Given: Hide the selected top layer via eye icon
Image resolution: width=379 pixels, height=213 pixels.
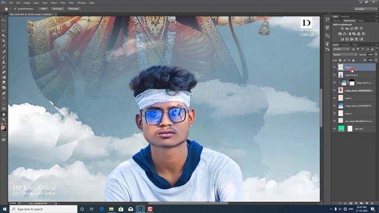Looking at the screenshot, I should pyautogui.click(x=335, y=67).
